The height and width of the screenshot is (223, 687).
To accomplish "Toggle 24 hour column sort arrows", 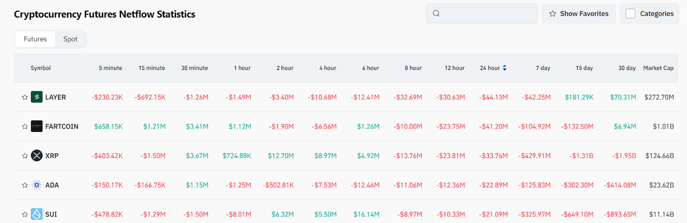I will point(505,68).
